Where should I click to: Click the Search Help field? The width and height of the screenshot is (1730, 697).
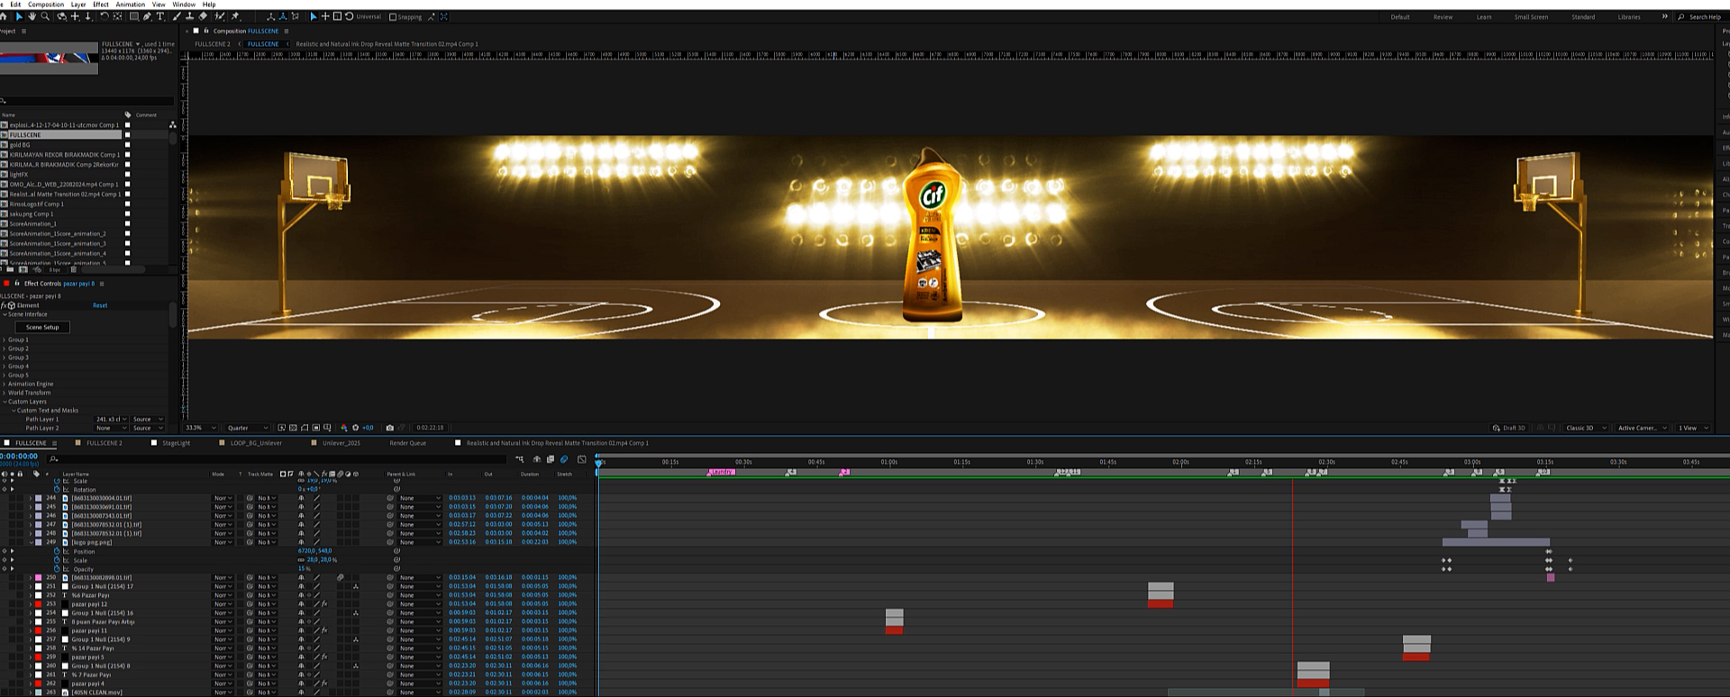tap(1703, 17)
